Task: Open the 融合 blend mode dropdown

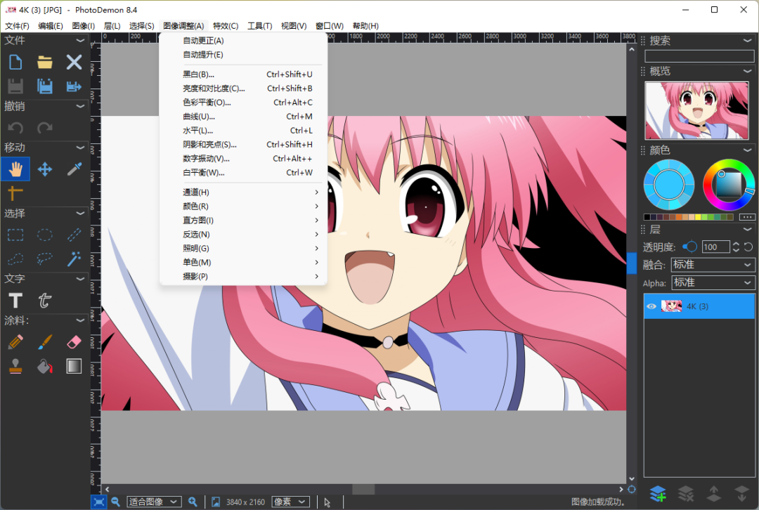Action: pos(712,264)
